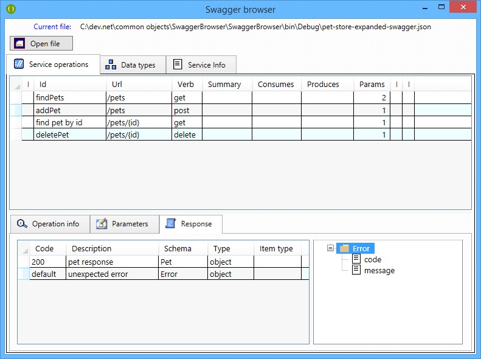Select the Response tab

point(190,224)
